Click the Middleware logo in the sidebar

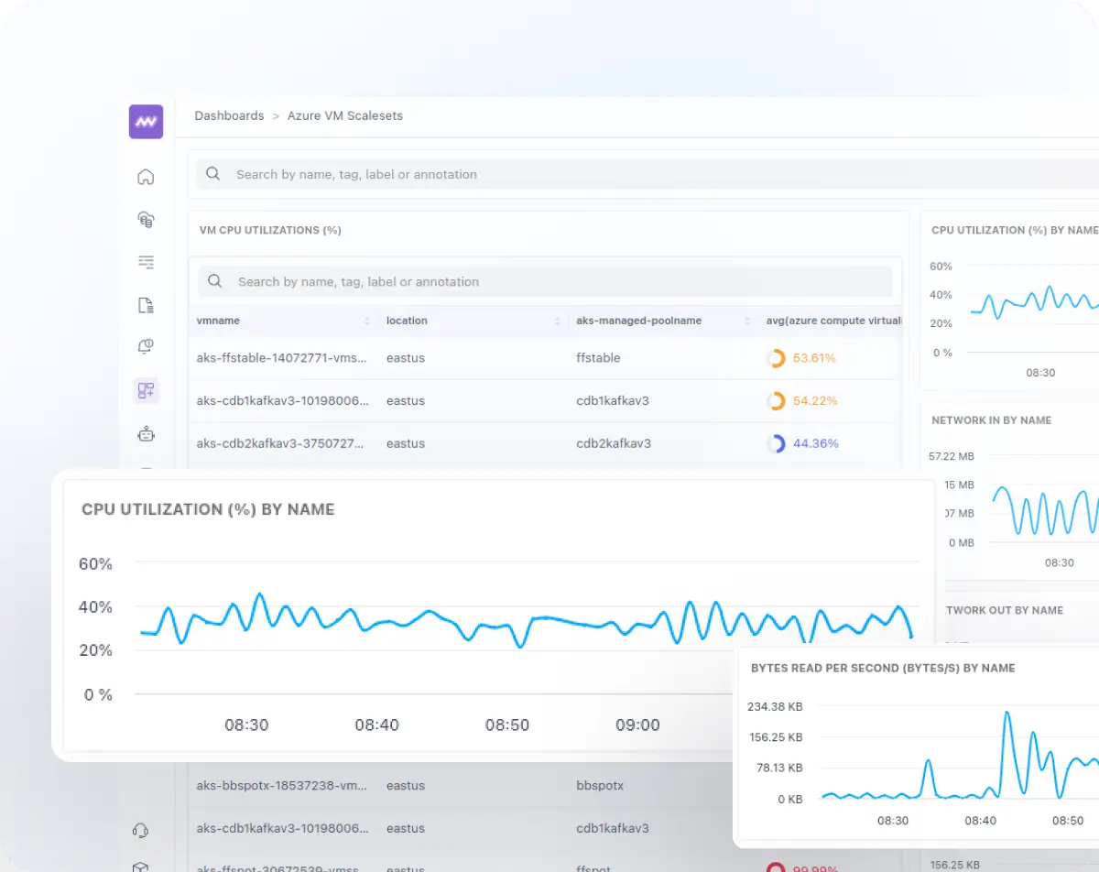click(146, 122)
